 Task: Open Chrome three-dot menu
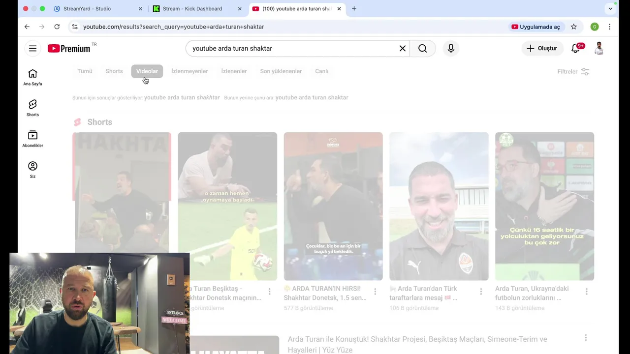click(609, 27)
